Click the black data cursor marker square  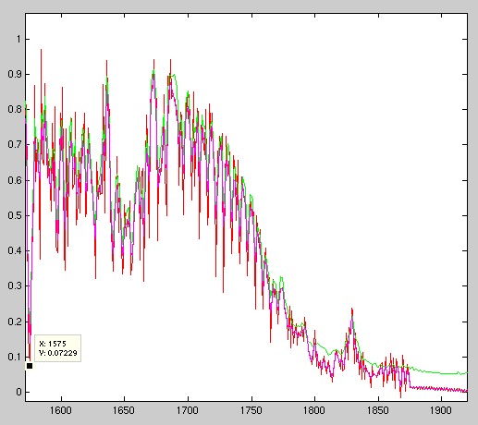point(30,366)
